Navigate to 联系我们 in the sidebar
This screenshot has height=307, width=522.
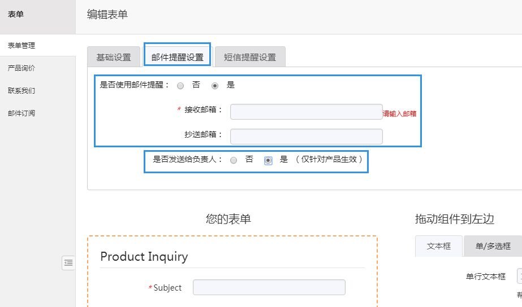[x=21, y=90]
